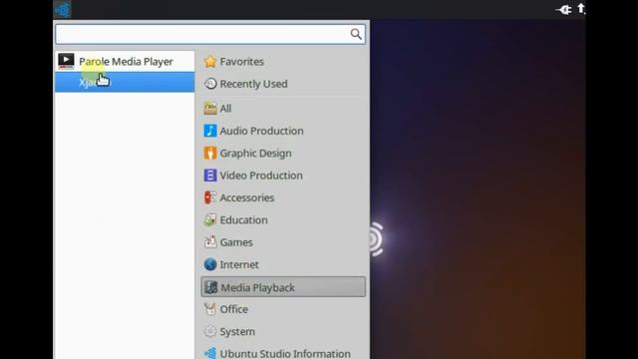Open the Favorites category
The width and height of the screenshot is (638, 359).
pyautogui.click(x=283, y=62)
